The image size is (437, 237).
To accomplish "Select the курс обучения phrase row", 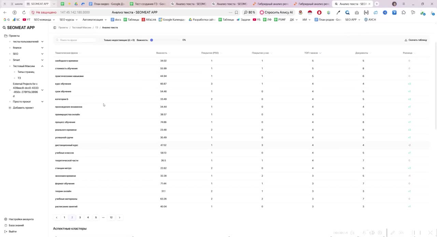I will (x=241, y=84).
